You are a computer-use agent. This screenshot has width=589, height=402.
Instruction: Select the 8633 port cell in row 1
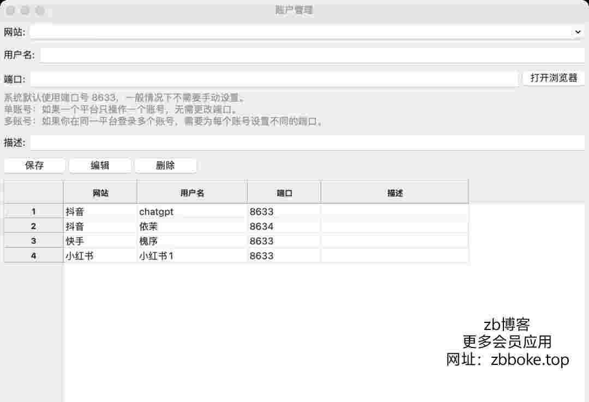click(284, 212)
